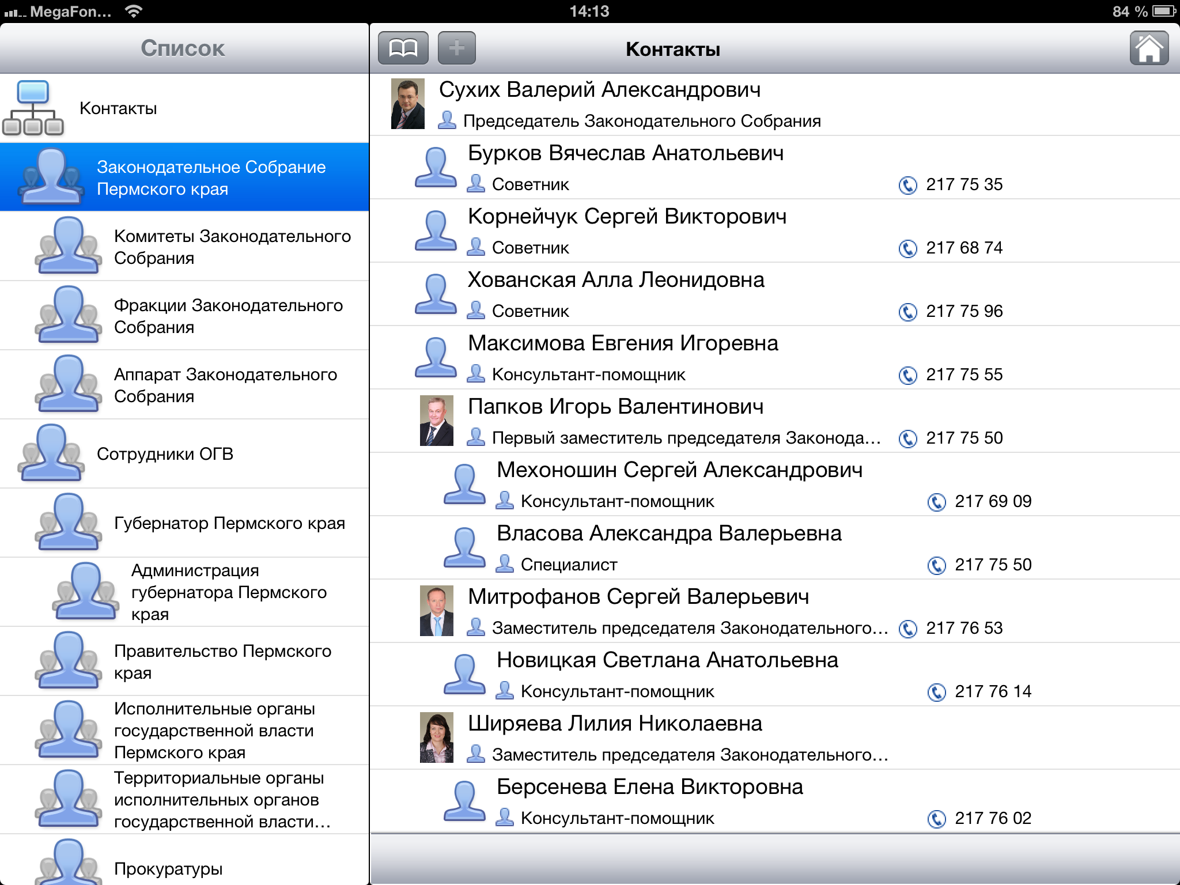
Task: Tap the Home icon in header
Action: [1148, 48]
